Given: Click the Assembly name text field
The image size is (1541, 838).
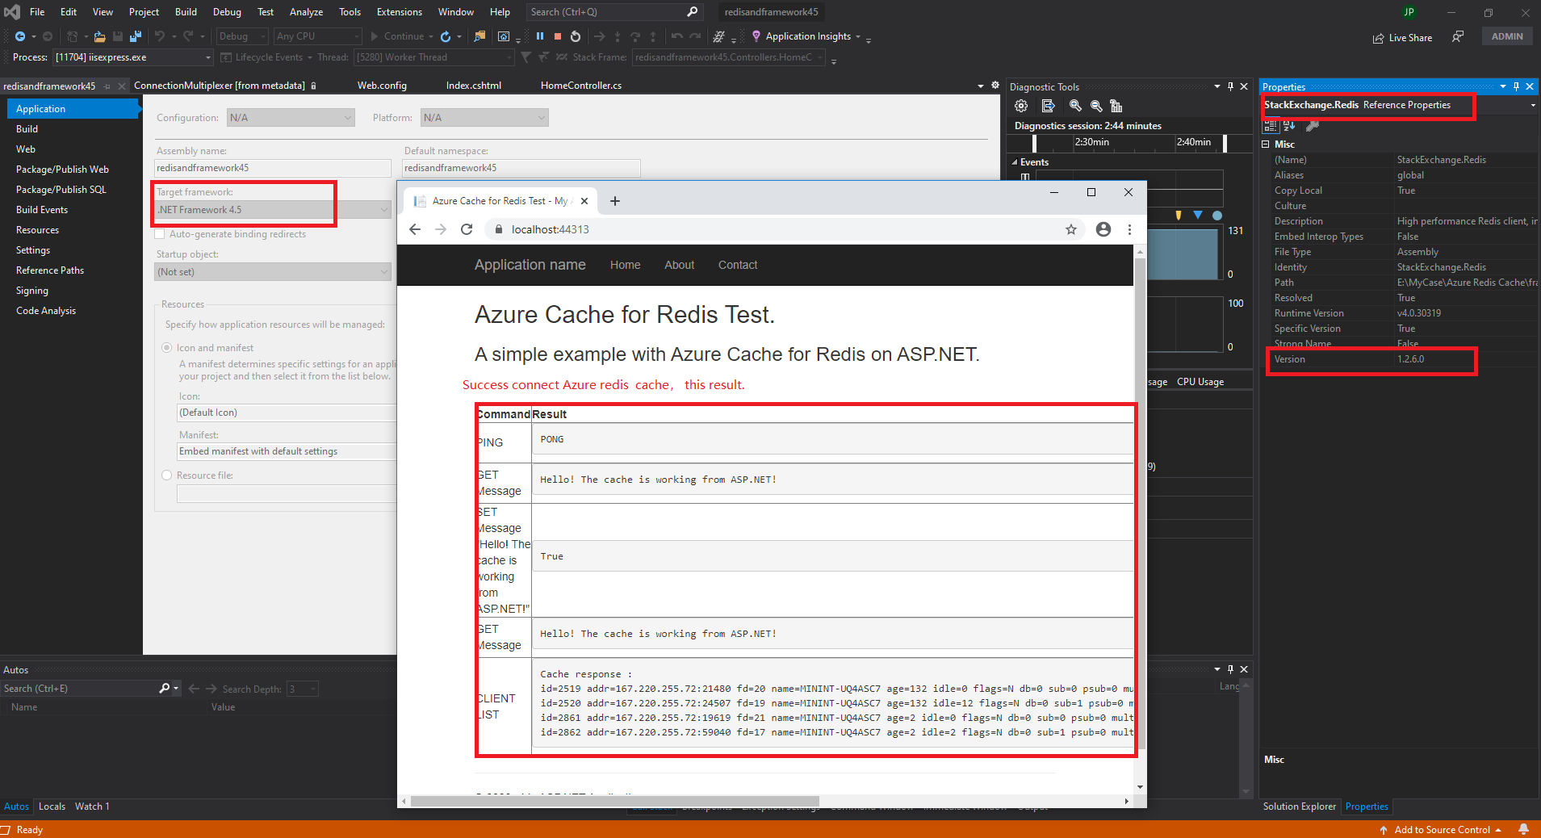Looking at the screenshot, I should pos(273,168).
